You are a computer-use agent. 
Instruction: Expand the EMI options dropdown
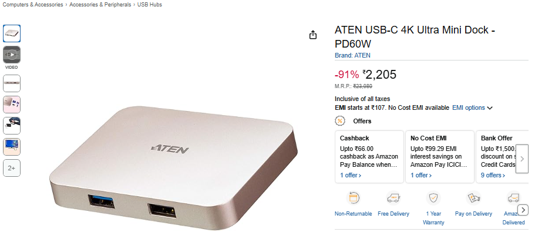click(x=472, y=108)
